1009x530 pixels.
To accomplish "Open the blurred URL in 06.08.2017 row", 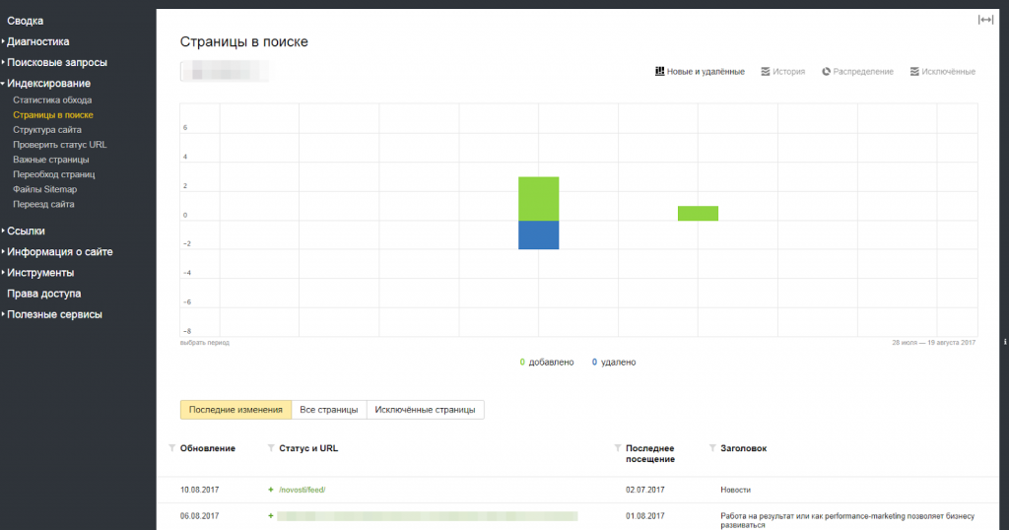I will [428, 516].
